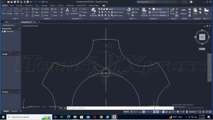The image size is (213, 120).
Task: Open customization menu in status bar
Action: point(210,112)
